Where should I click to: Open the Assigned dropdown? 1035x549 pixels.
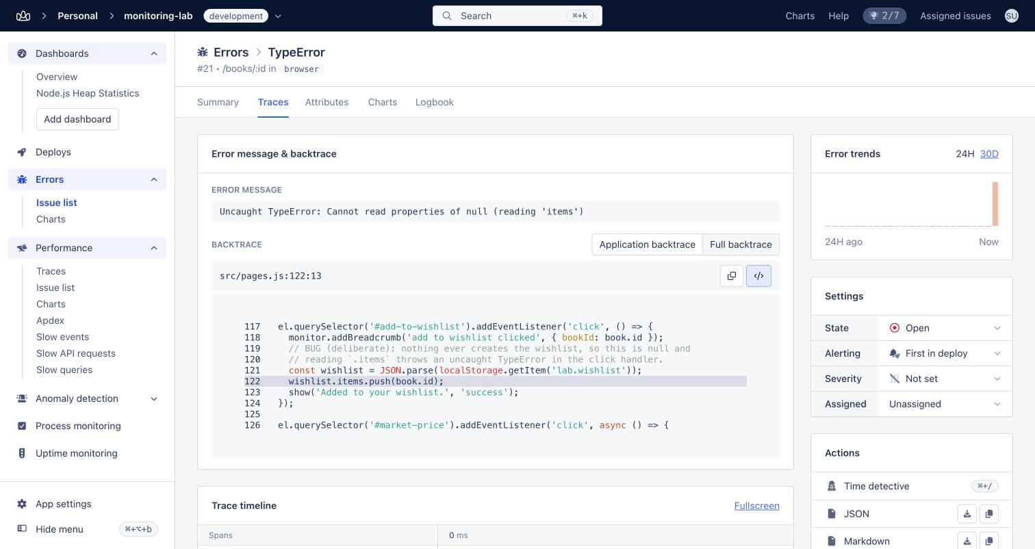pos(945,404)
